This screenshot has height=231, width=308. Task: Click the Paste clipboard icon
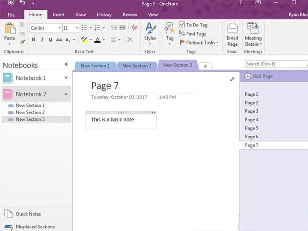(10, 28)
